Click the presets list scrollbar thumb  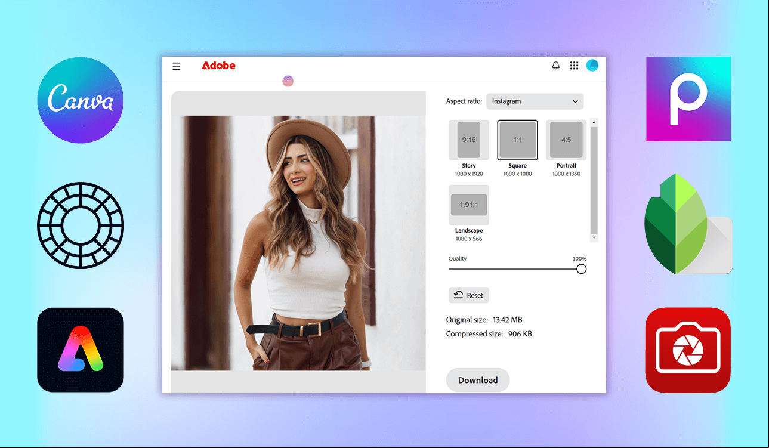tap(594, 180)
